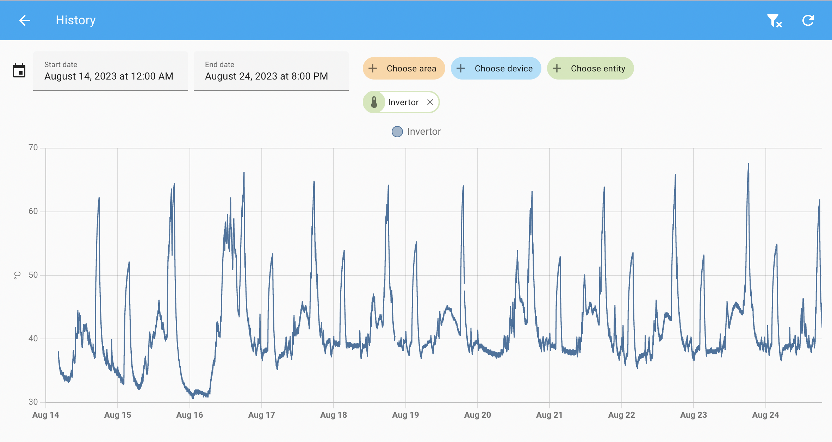Open the Choose device picker
Screen dimensions: 832x442
point(496,68)
